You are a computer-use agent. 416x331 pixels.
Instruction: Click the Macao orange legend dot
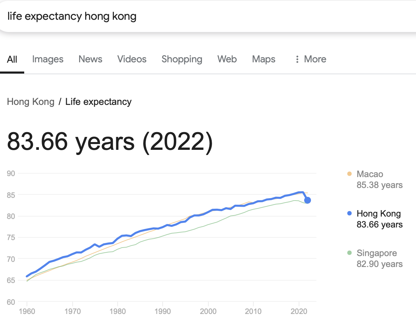click(x=349, y=174)
